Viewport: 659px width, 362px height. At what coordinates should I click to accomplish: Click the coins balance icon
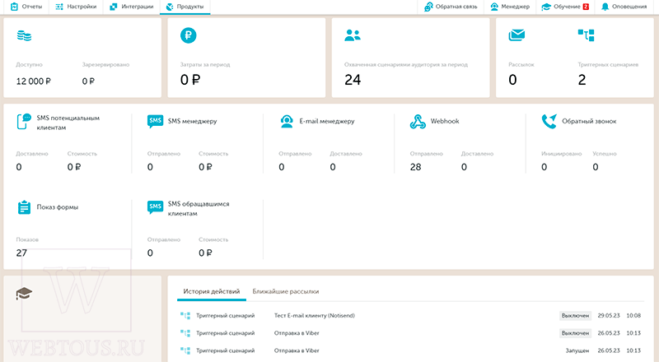coord(24,35)
